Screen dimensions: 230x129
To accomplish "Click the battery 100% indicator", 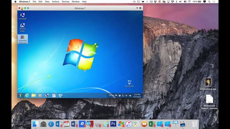I will click(x=197, y=2).
